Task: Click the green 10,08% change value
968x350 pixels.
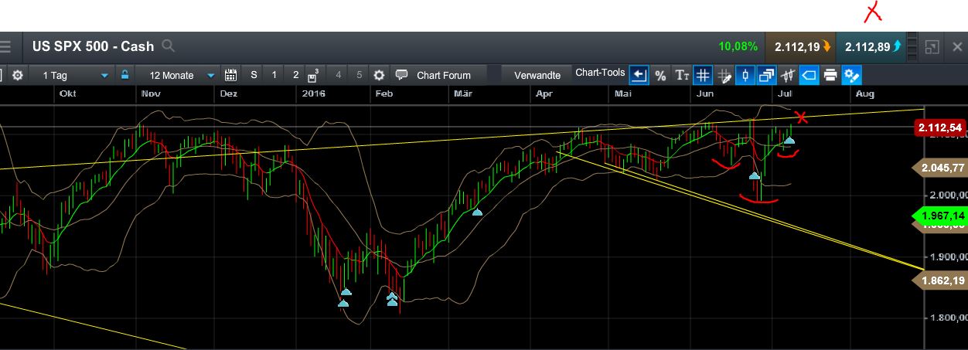Action: point(738,46)
